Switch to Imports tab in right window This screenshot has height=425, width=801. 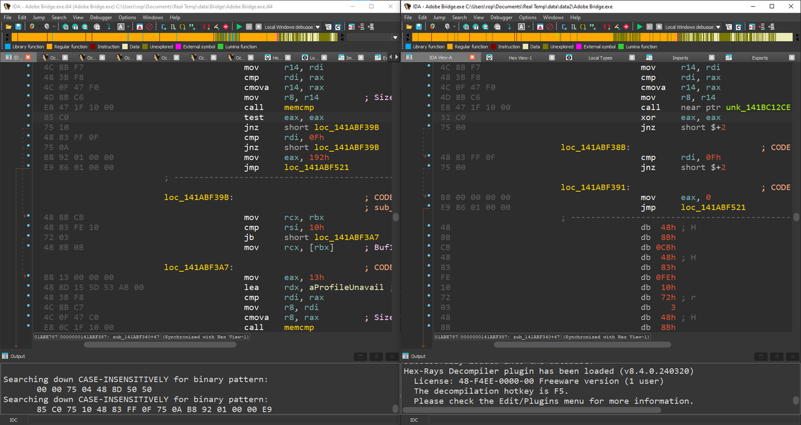point(680,57)
